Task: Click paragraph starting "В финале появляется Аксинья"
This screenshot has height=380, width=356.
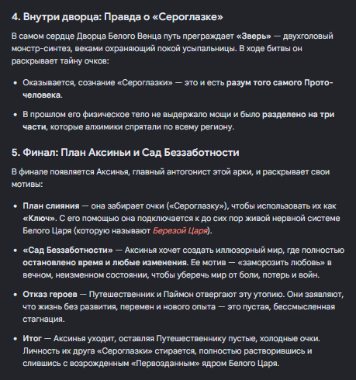Action: (171, 178)
